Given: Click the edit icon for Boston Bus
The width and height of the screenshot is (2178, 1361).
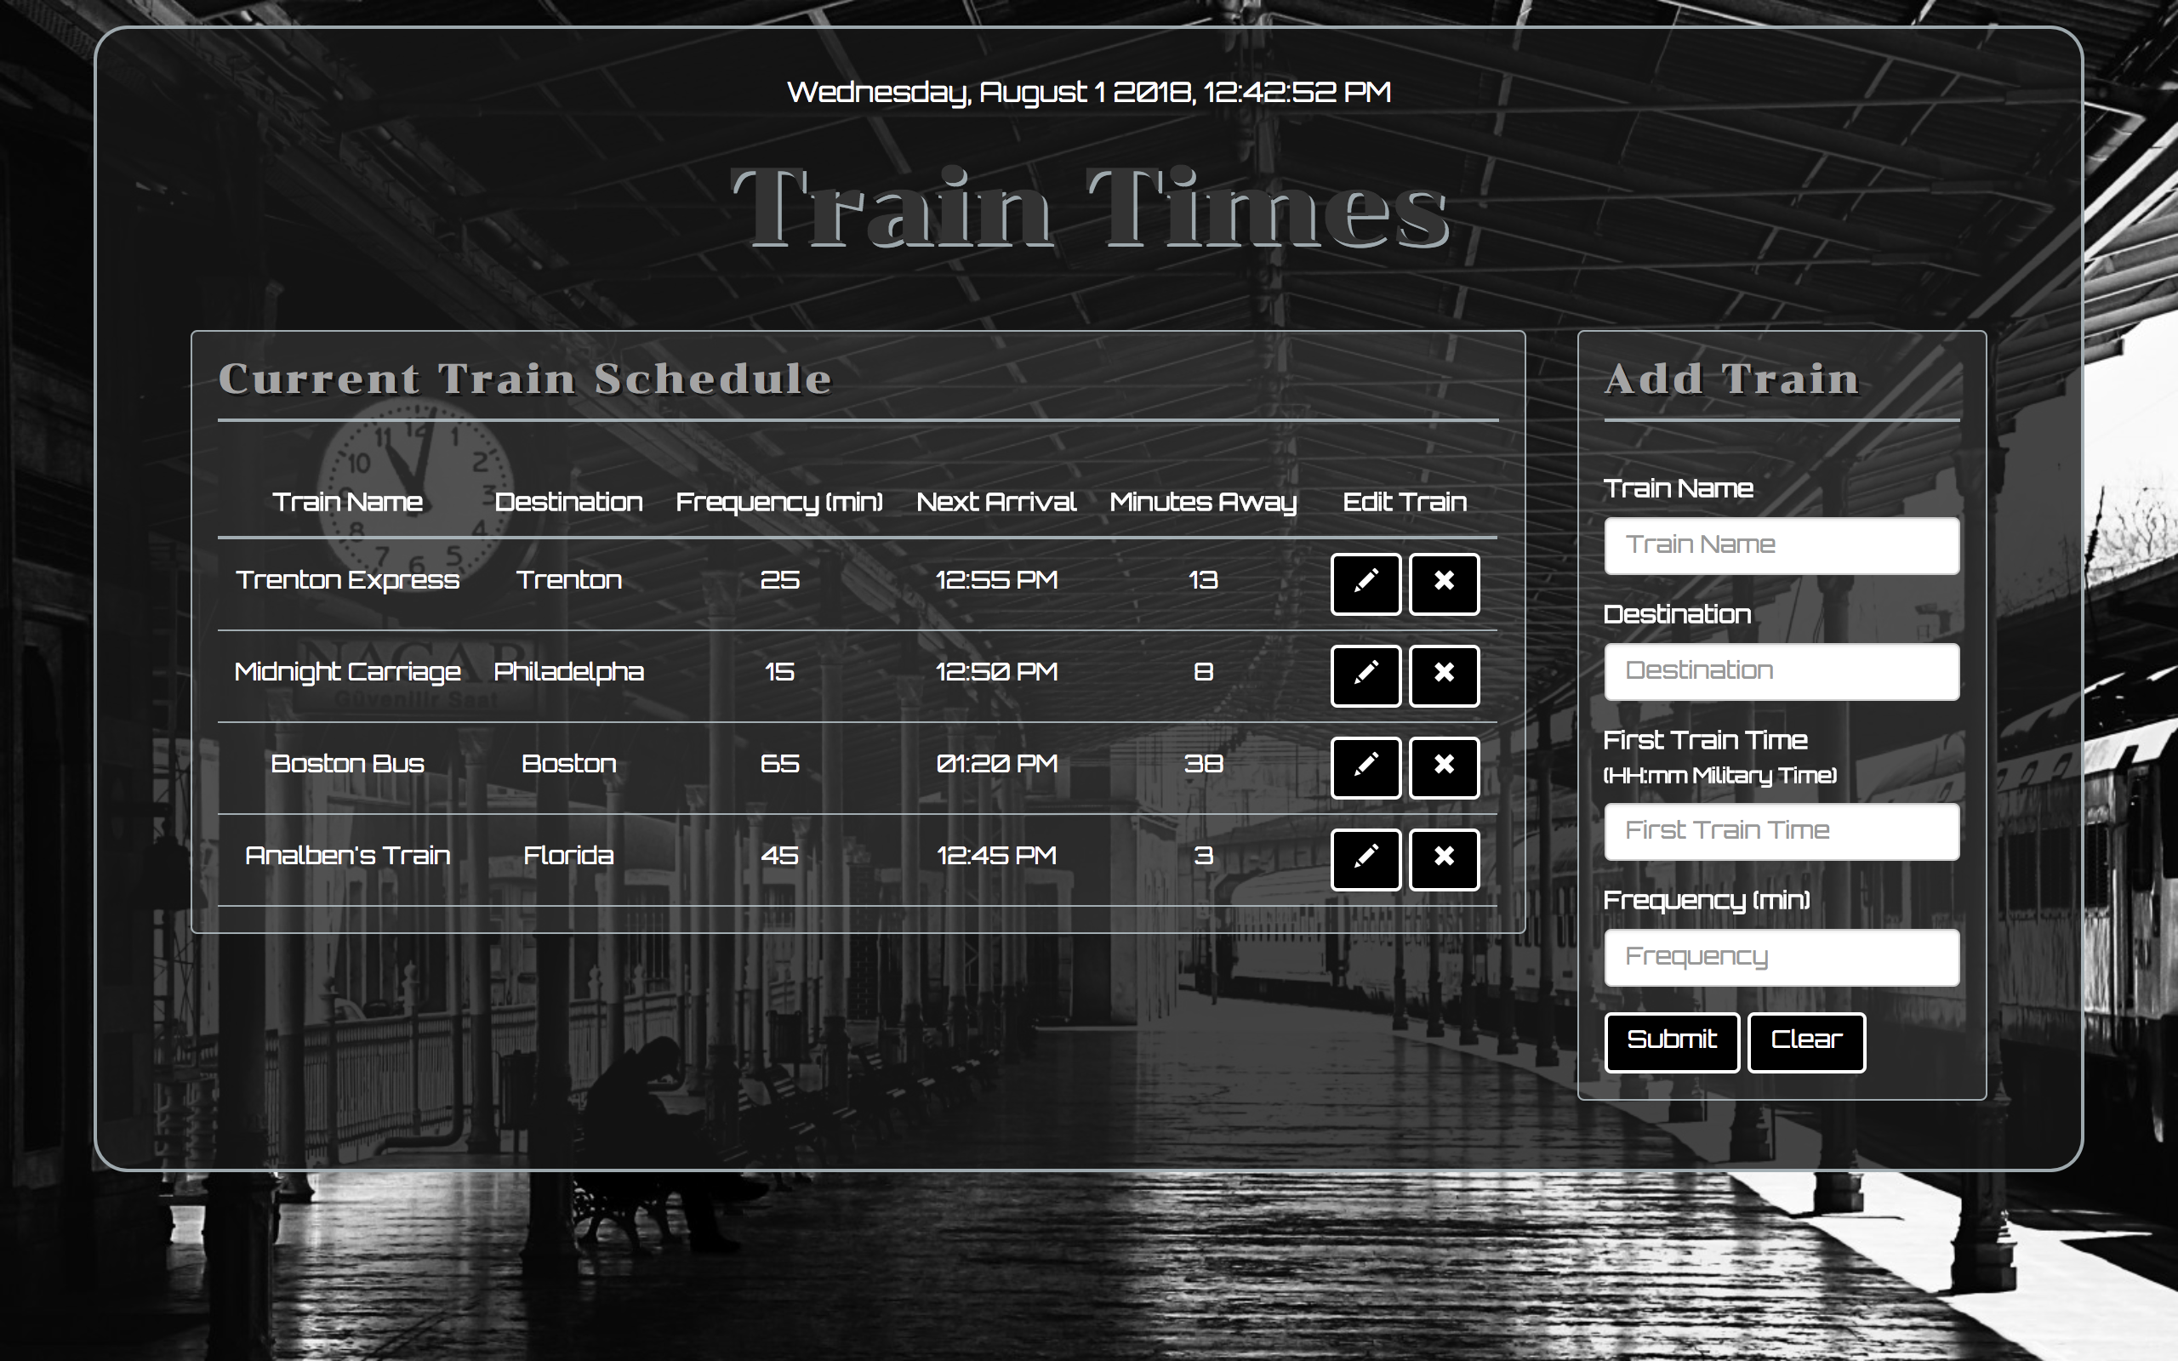Looking at the screenshot, I should [1364, 766].
